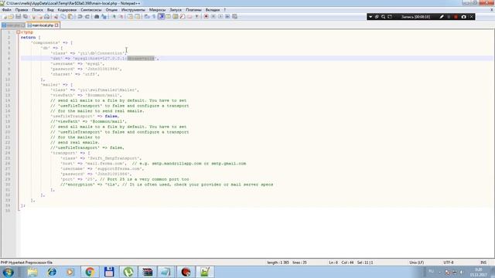Toggle word wrap in the toolbar

[147, 16]
